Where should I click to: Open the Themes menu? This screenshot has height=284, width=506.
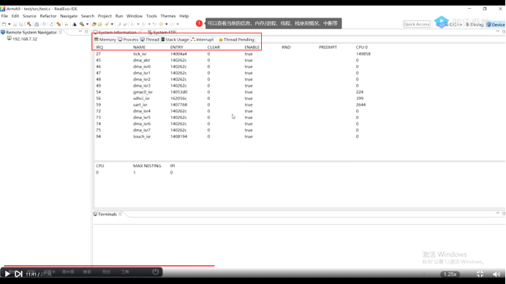(167, 16)
